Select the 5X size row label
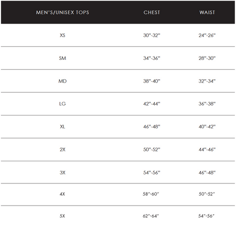Image resolution: width=236 pixels, height=233 pixels. pos(62,216)
